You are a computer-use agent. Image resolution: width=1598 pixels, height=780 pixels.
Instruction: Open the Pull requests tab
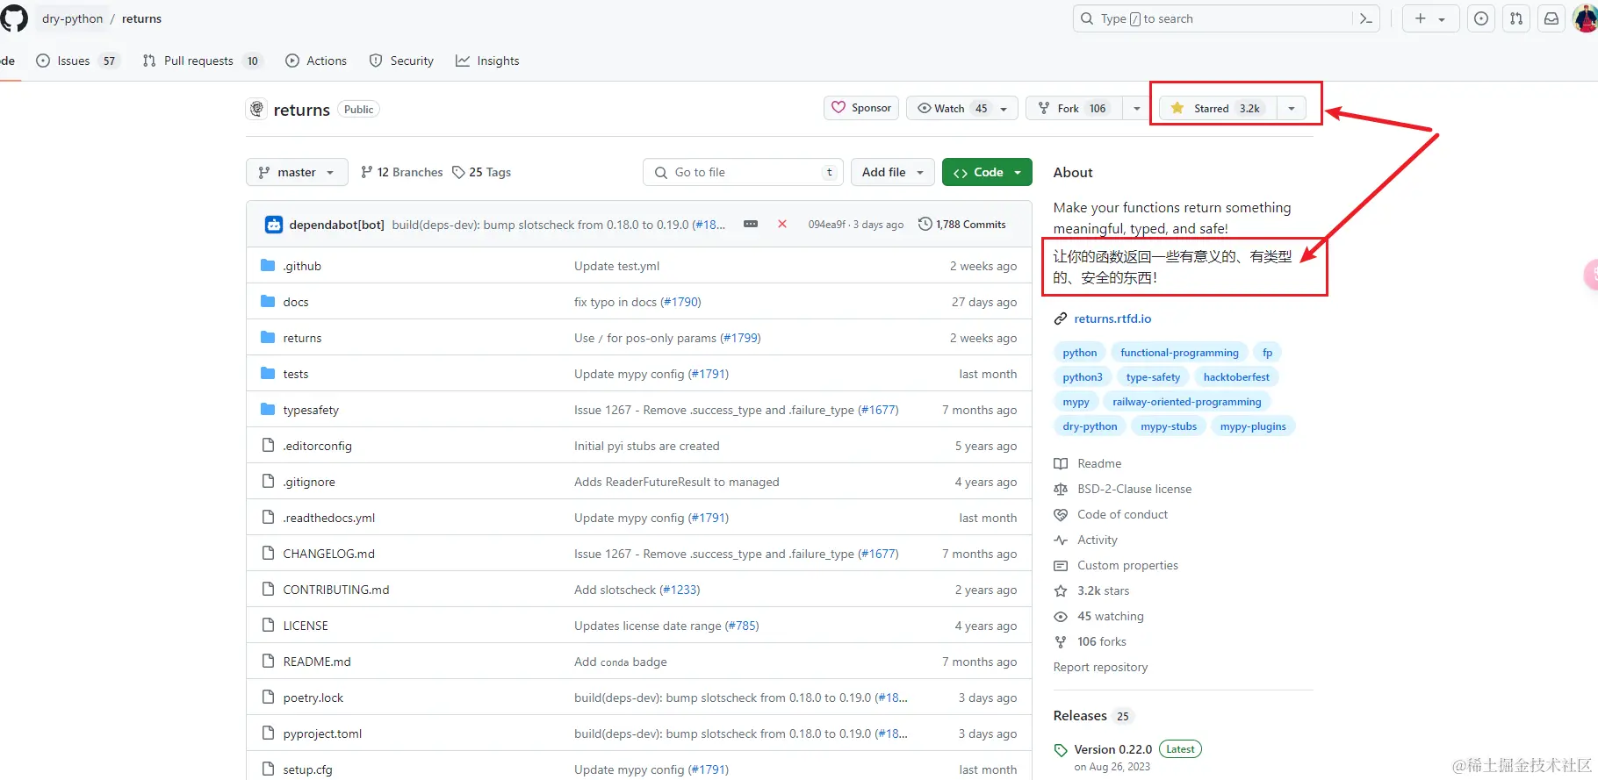(202, 61)
